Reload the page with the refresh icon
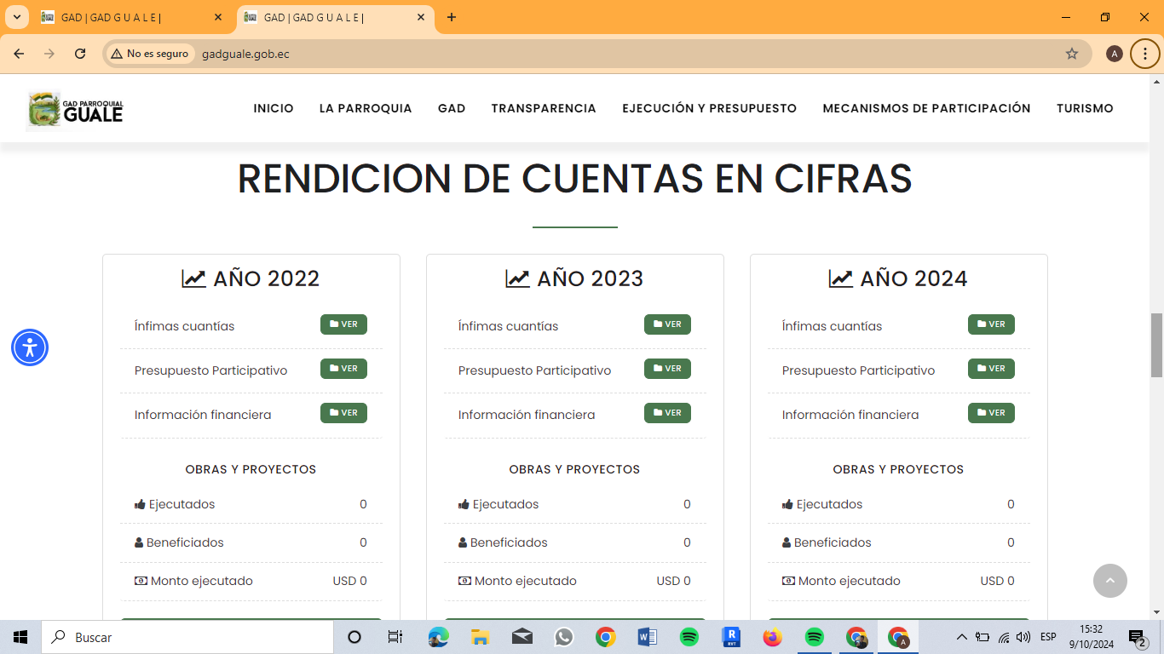The height and width of the screenshot is (654, 1164). tap(80, 54)
